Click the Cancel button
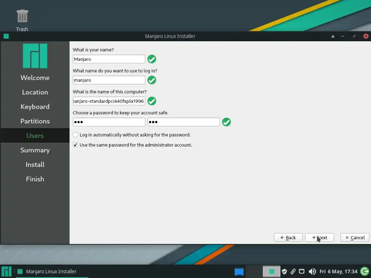Image resolution: width=371 pixels, height=278 pixels. point(355,237)
